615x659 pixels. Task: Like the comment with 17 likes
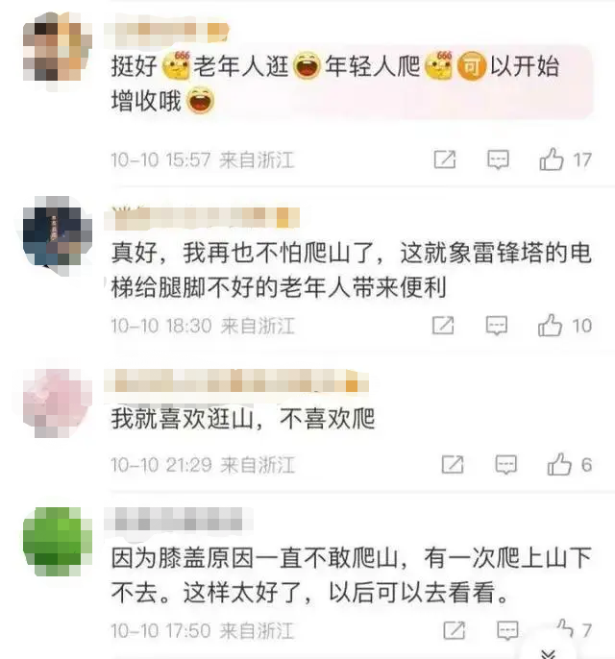click(x=552, y=159)
